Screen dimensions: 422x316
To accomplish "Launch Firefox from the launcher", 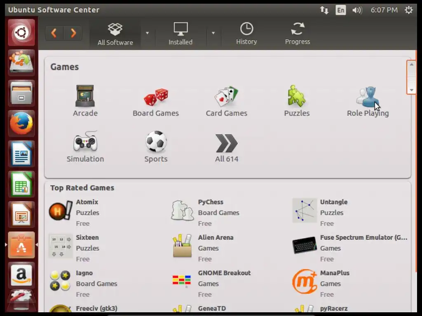I will click(21, 123).
